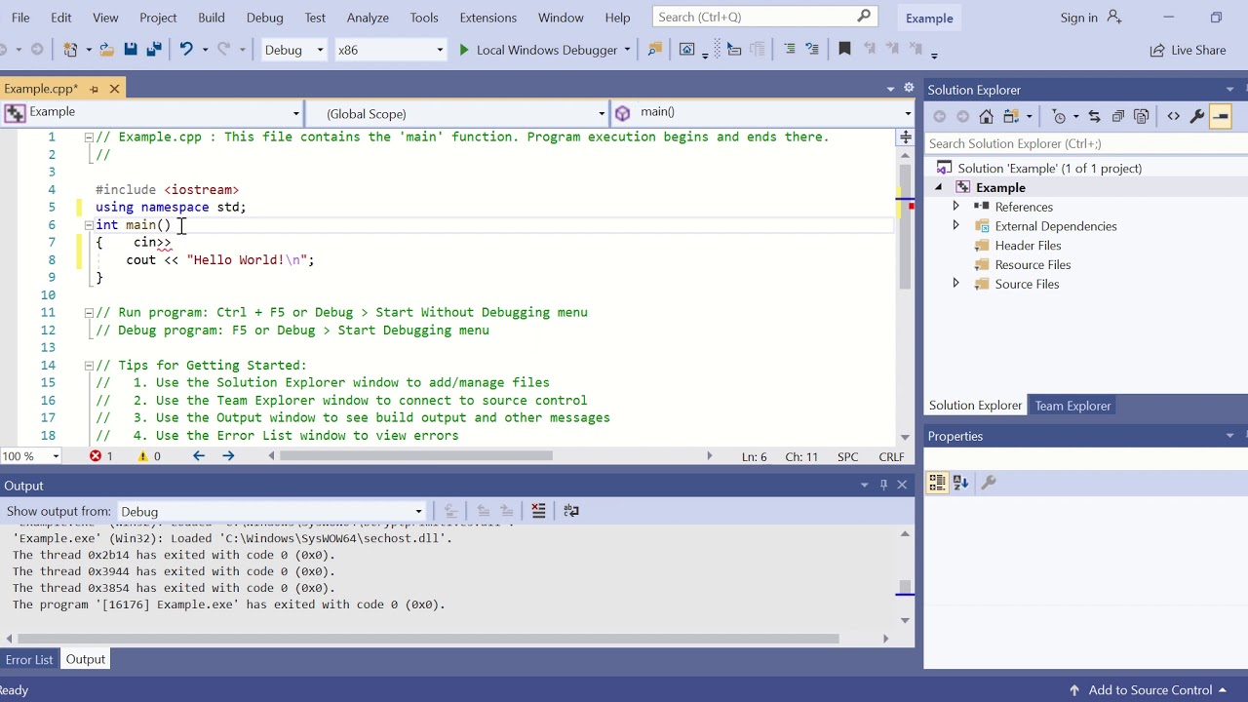Click the Save All icon

click(154, 50)
